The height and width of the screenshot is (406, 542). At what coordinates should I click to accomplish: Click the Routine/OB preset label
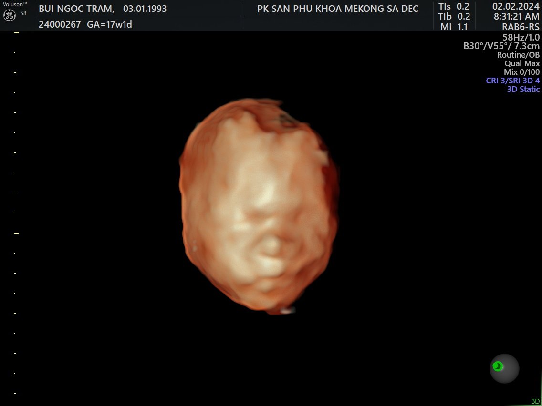coord(518,55)
